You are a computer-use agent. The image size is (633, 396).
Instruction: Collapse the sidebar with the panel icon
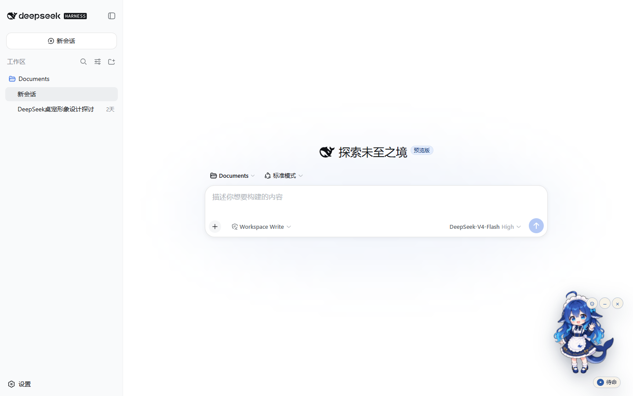[x=112, y=16]
